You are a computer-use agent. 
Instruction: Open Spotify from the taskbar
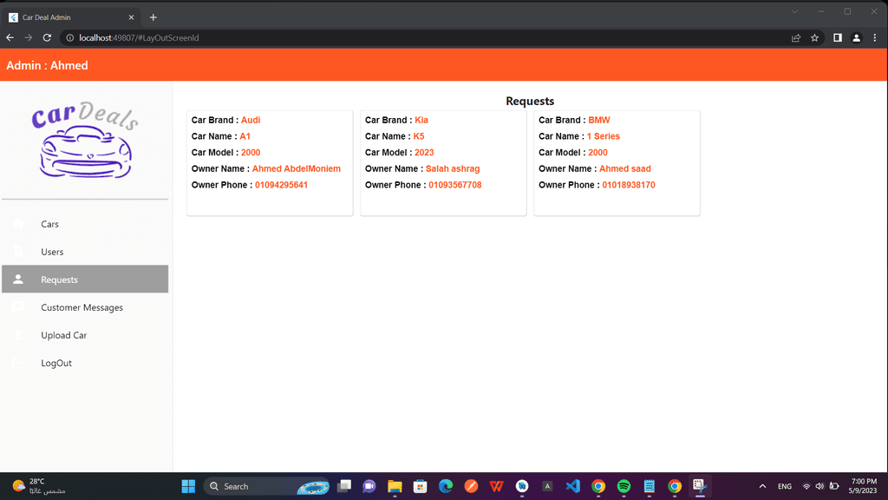624,486
